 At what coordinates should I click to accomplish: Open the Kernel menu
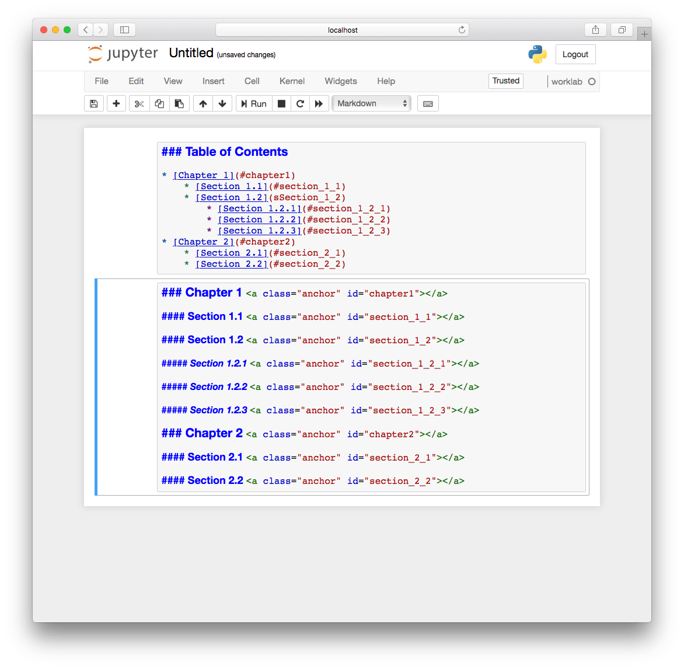[x=292, y=81]
